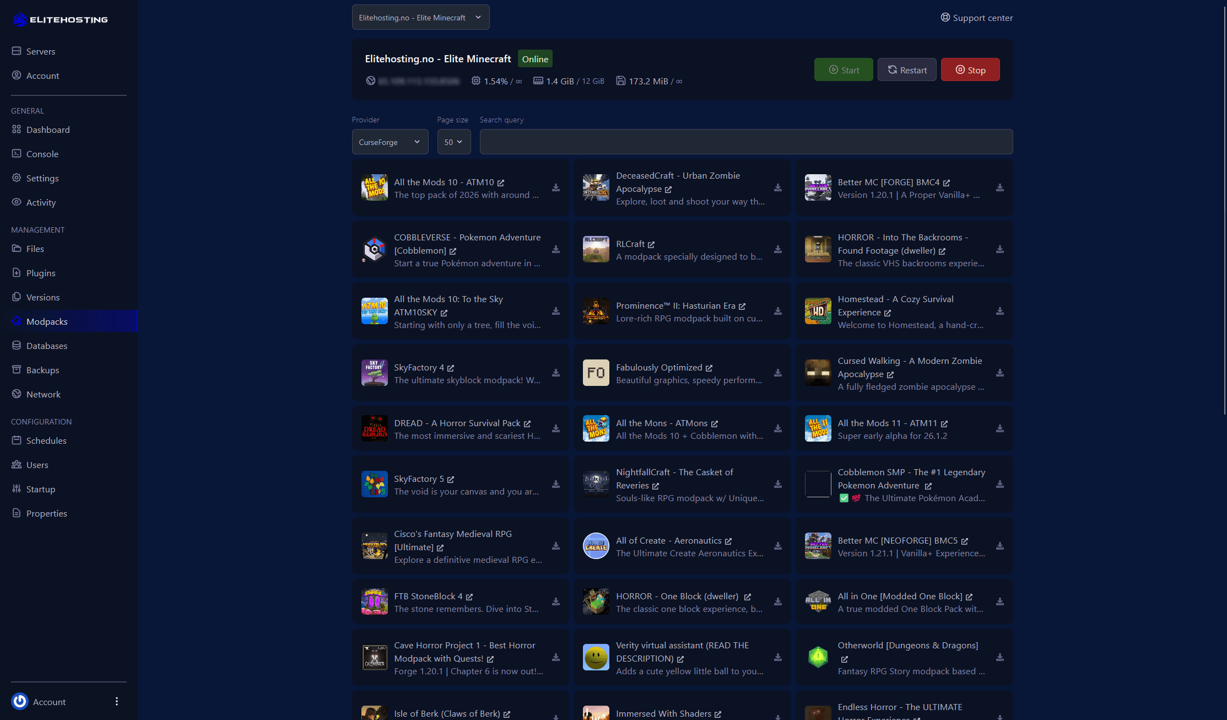Viewport: 1227px width, 720px height.
Task: Click the Restart server button
Action: tap(907, 69)
